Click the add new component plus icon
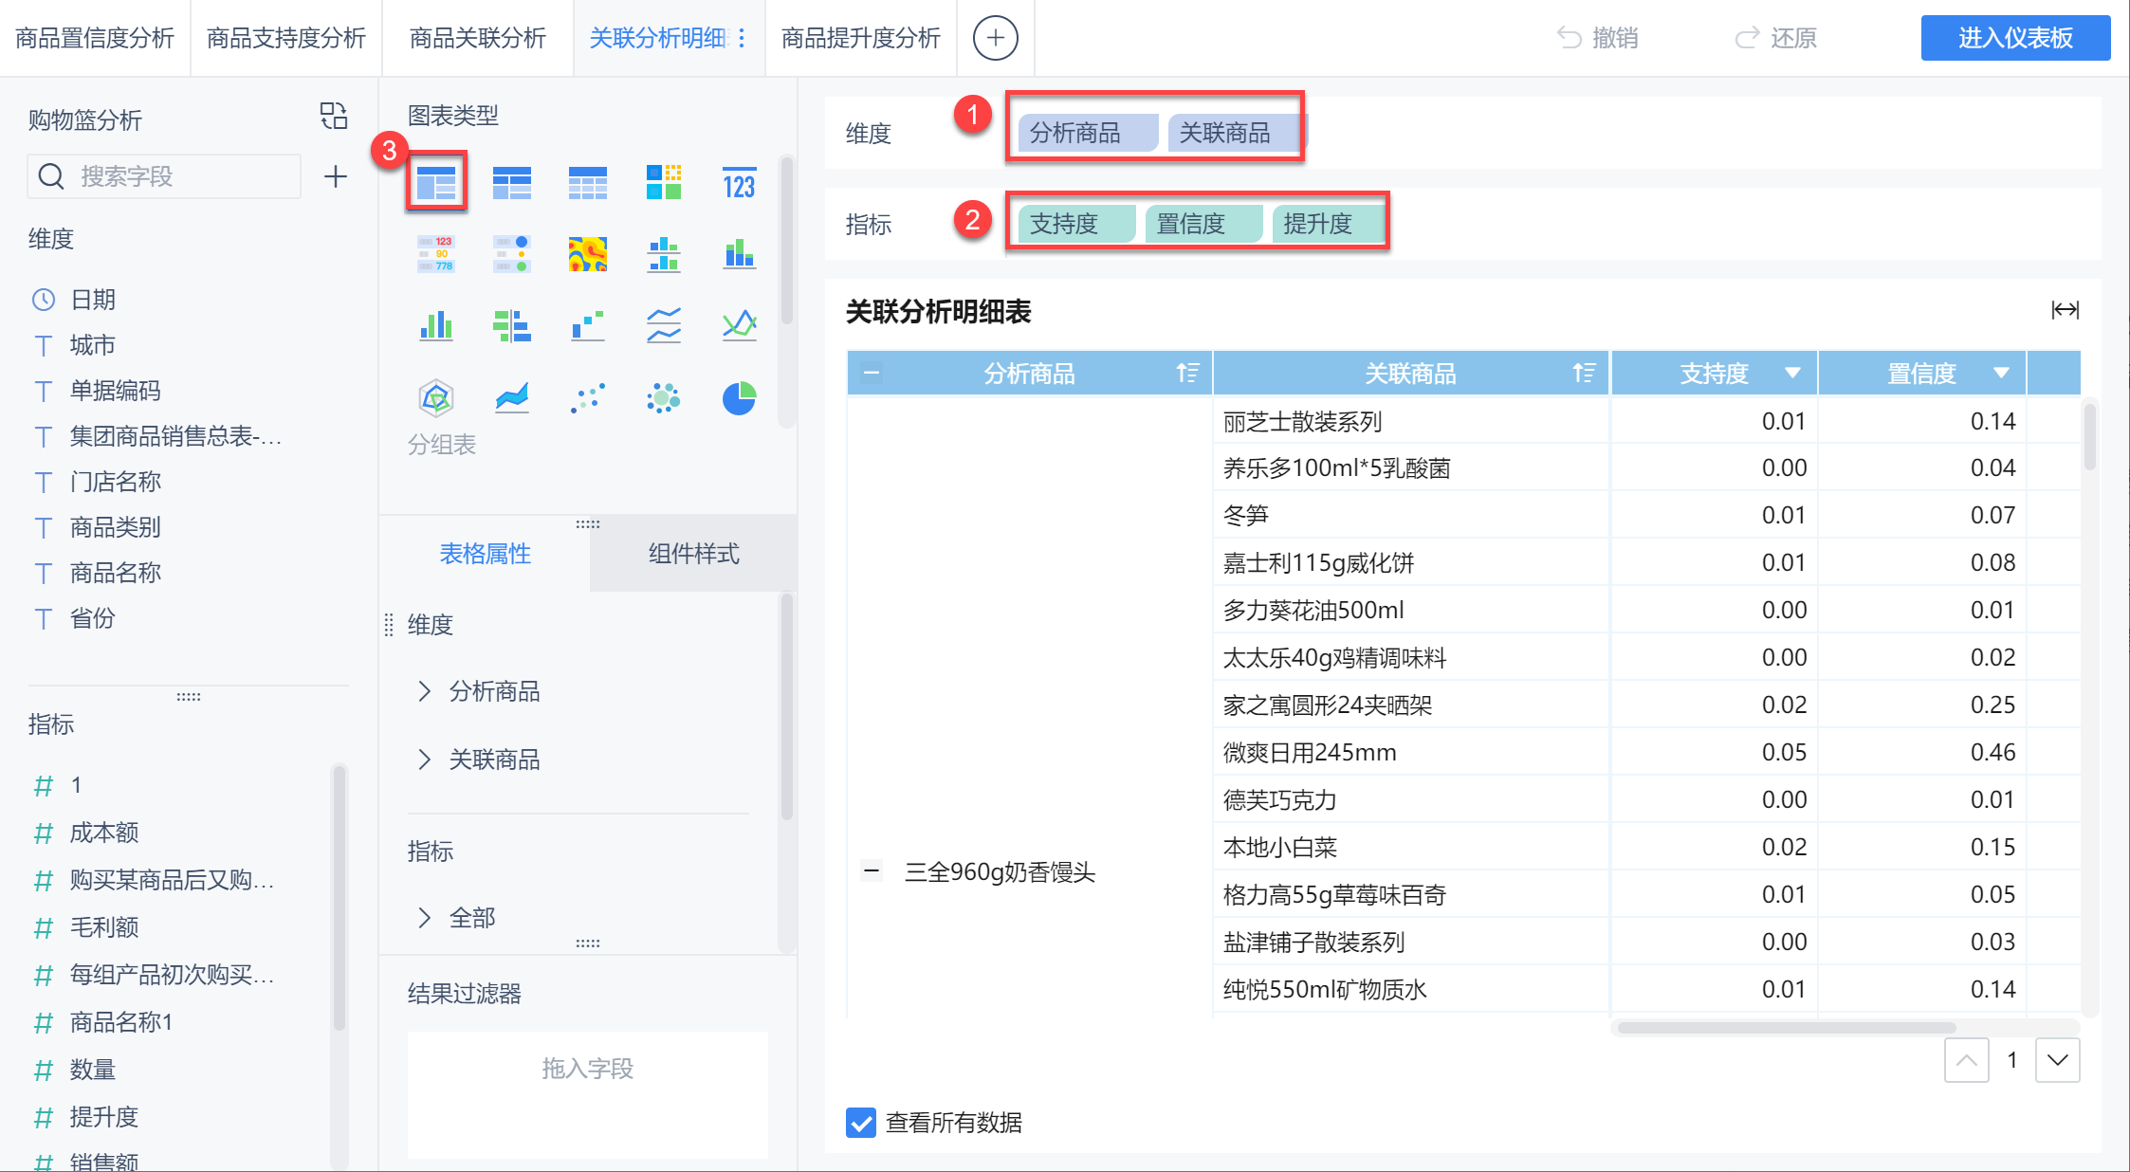This screenshot has width=2130, height=1172. pos(995,38)
